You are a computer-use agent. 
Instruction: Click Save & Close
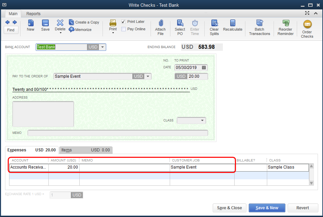(230, 208)
